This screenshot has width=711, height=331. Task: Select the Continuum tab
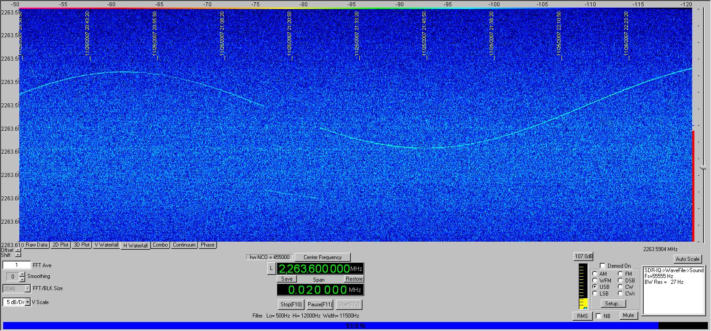pos(184,245)
